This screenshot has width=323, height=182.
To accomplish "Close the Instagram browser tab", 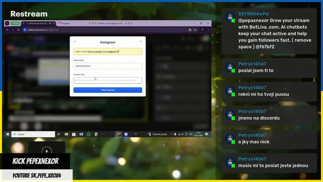I will click(90, 23).
